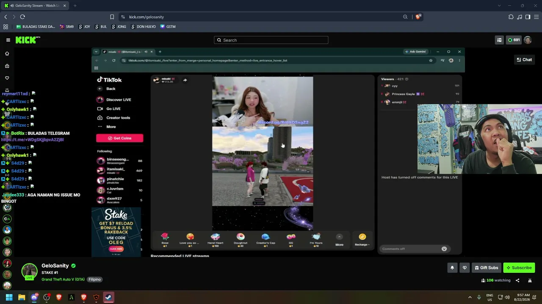The height and width of the screenshot is (304, 542).
Task: Go to Kick Home via sidebar icon
Action: [7, 54]
